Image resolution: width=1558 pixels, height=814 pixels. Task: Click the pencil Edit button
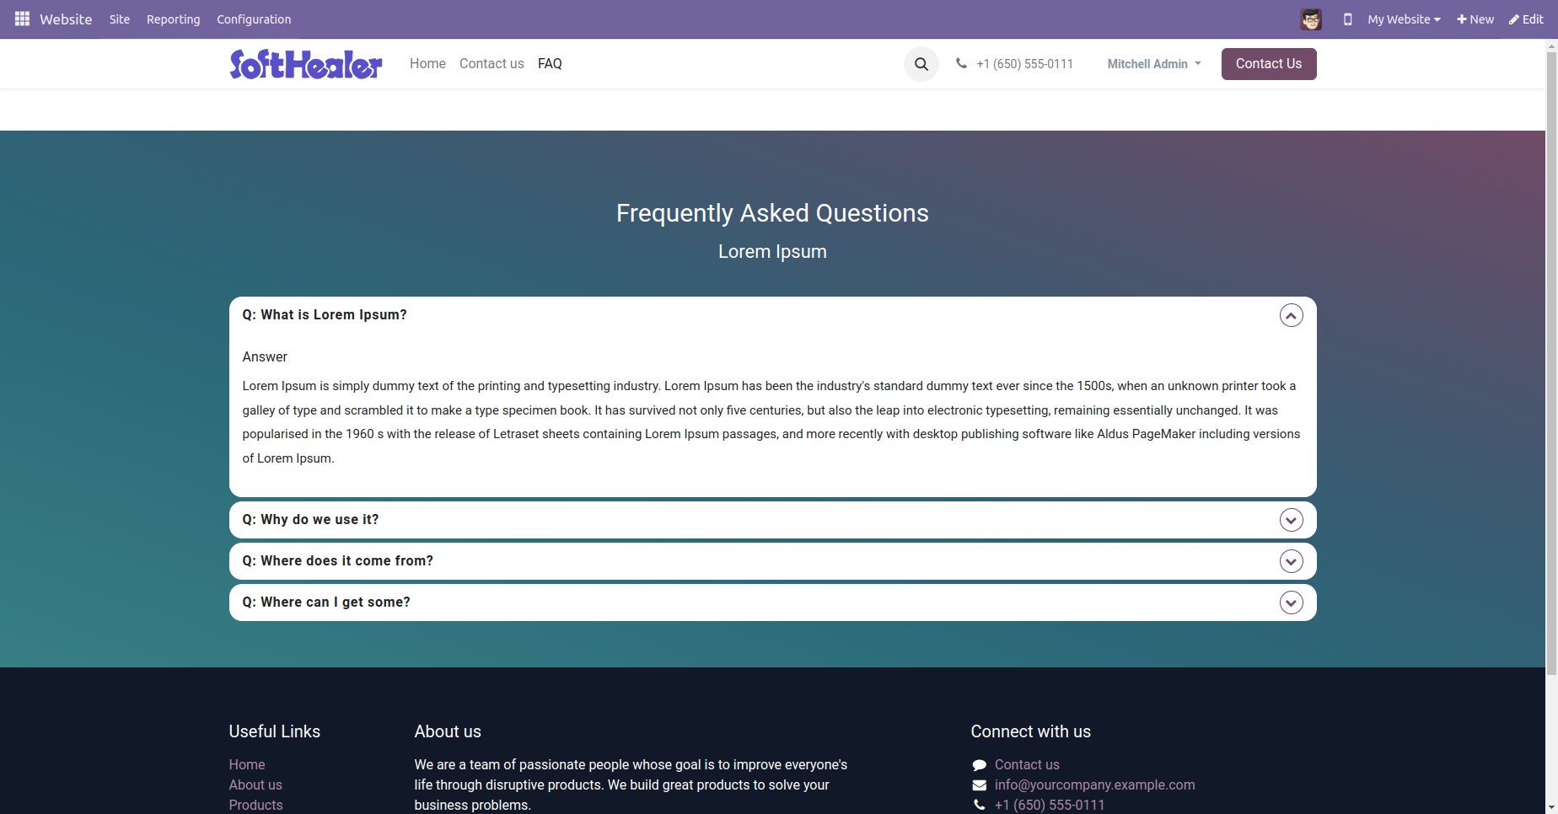coord(1526,19)
